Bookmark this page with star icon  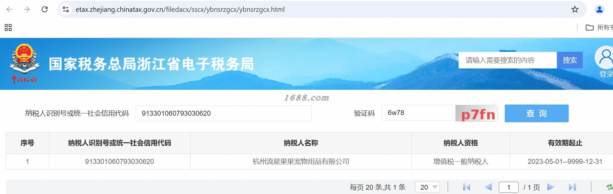[575, 10]
